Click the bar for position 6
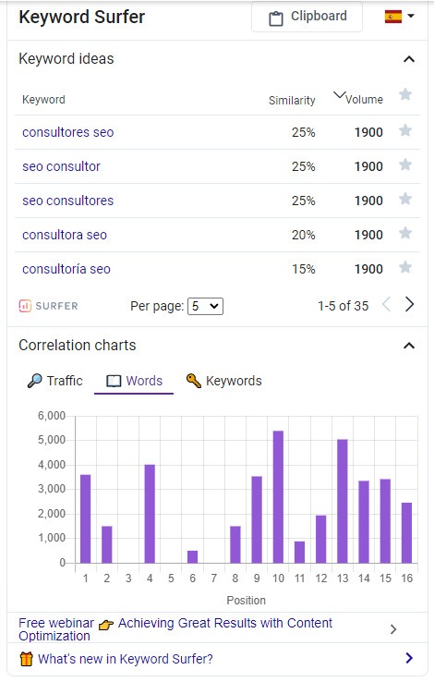The height and width of the screenshot is (682, 434). [x=192, y=557]
